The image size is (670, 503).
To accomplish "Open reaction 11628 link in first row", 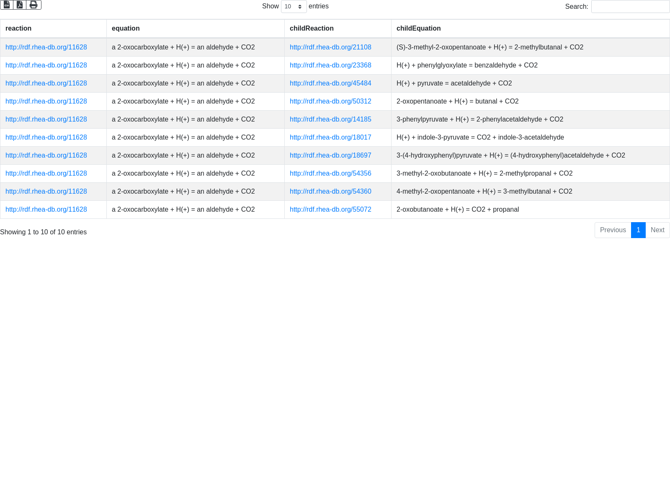I will point(46,47).
